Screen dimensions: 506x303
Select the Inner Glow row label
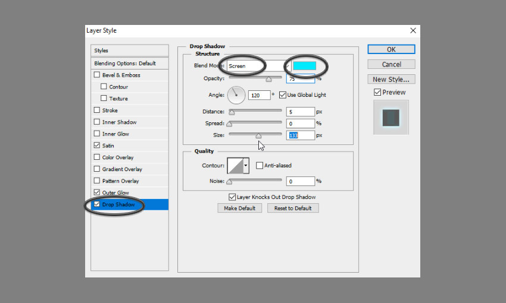[115, 134]
